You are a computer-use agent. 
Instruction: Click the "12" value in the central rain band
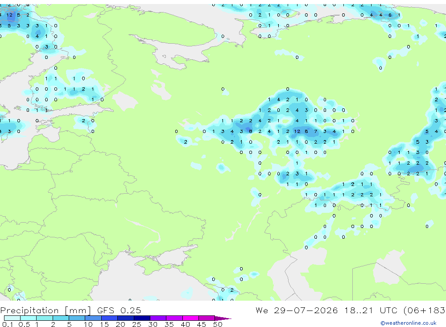(x=297, y=131)
